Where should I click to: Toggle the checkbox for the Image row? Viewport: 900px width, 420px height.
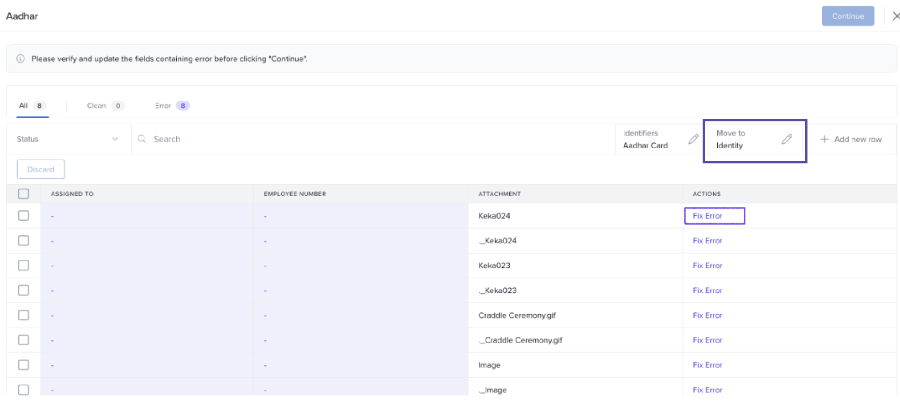24,365
